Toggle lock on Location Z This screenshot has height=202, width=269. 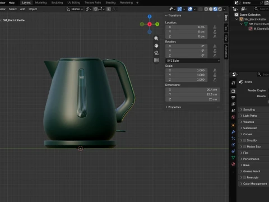215,36
